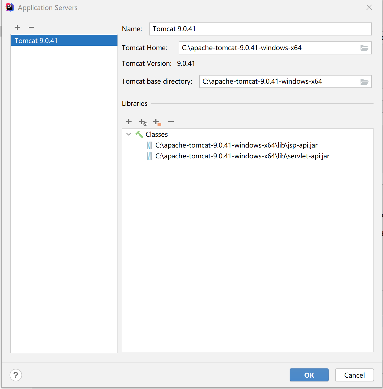
Task: Add library documentation URL icon
Action: (x=143, y=122)
